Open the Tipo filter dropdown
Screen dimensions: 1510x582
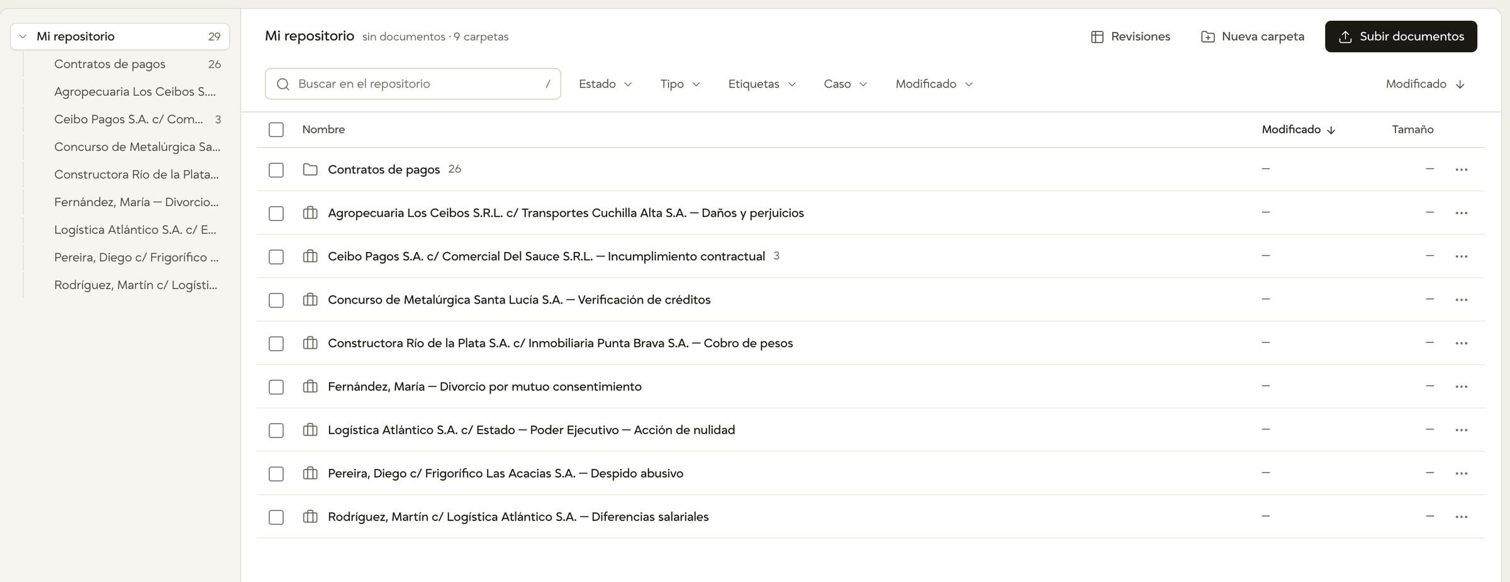(x=680, y=84)
